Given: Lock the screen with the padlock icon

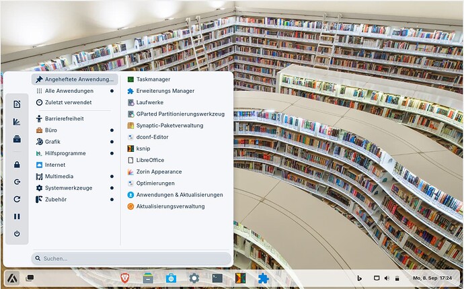Looking at the screenshot, I should (x=17, y=165).
